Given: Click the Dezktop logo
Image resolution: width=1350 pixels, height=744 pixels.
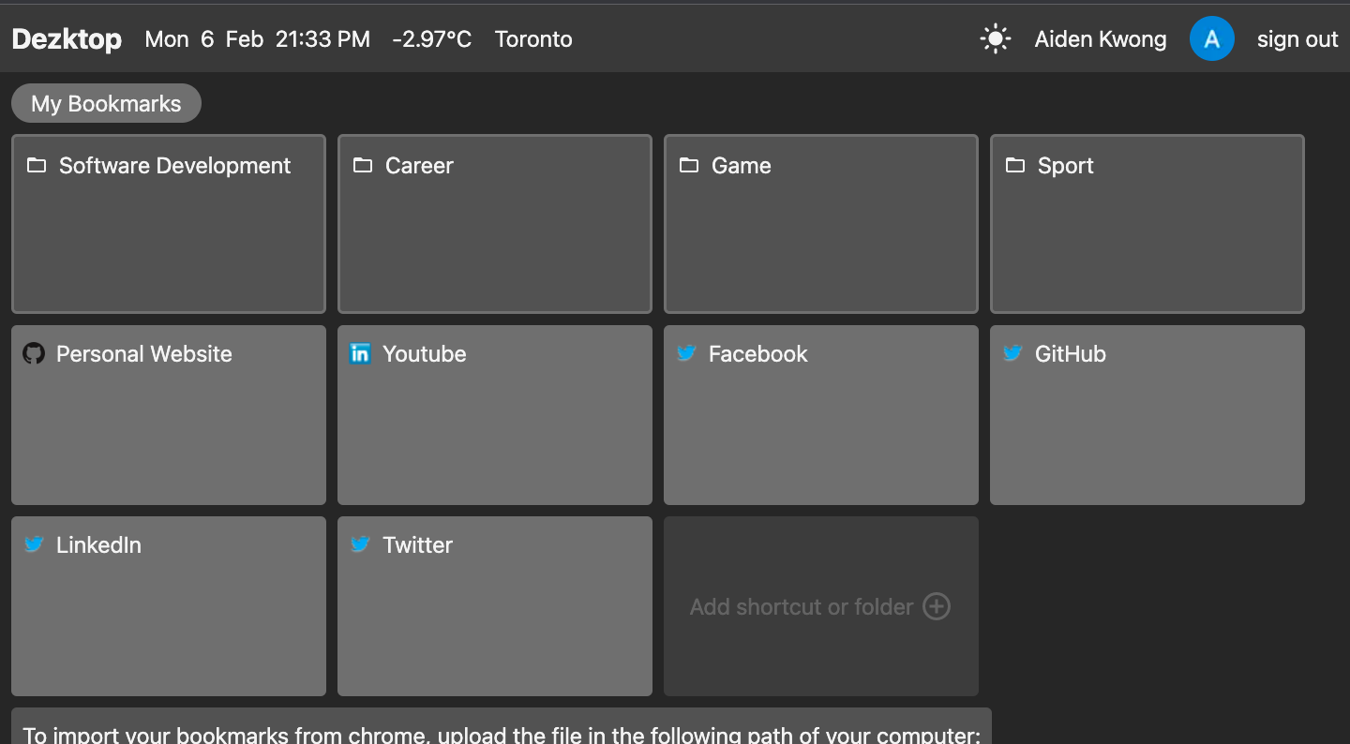Looking at the screenshot, I should [67, 39].
